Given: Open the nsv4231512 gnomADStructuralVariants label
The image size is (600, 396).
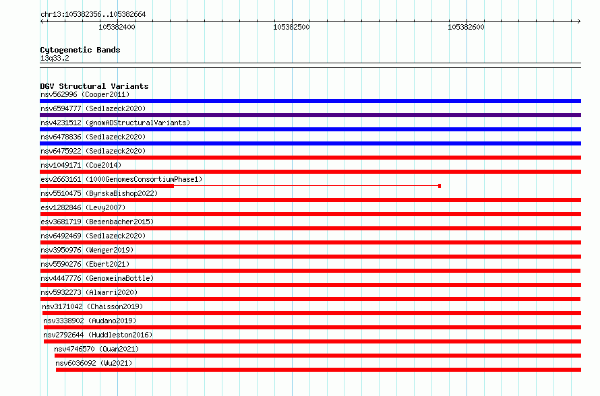Looking at the screenshot, I should click(115, 123).
